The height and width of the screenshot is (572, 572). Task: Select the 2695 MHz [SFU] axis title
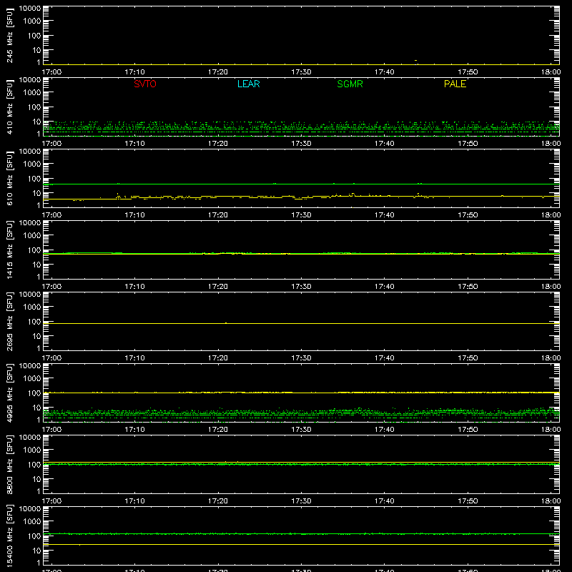pyautogui.click(x=9, y=321)
